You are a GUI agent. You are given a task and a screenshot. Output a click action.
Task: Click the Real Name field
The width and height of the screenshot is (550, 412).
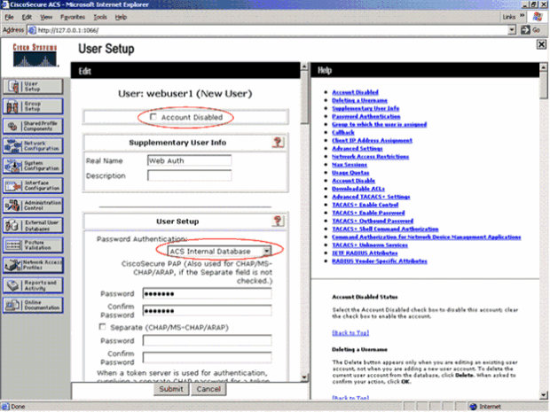(189, 160)
